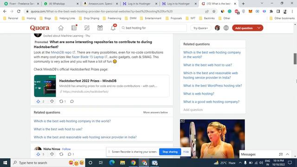297x167 pixels.
Task: Open sidebar 'What is the best WordPress hosting site?'
Action: click(213, 85)
